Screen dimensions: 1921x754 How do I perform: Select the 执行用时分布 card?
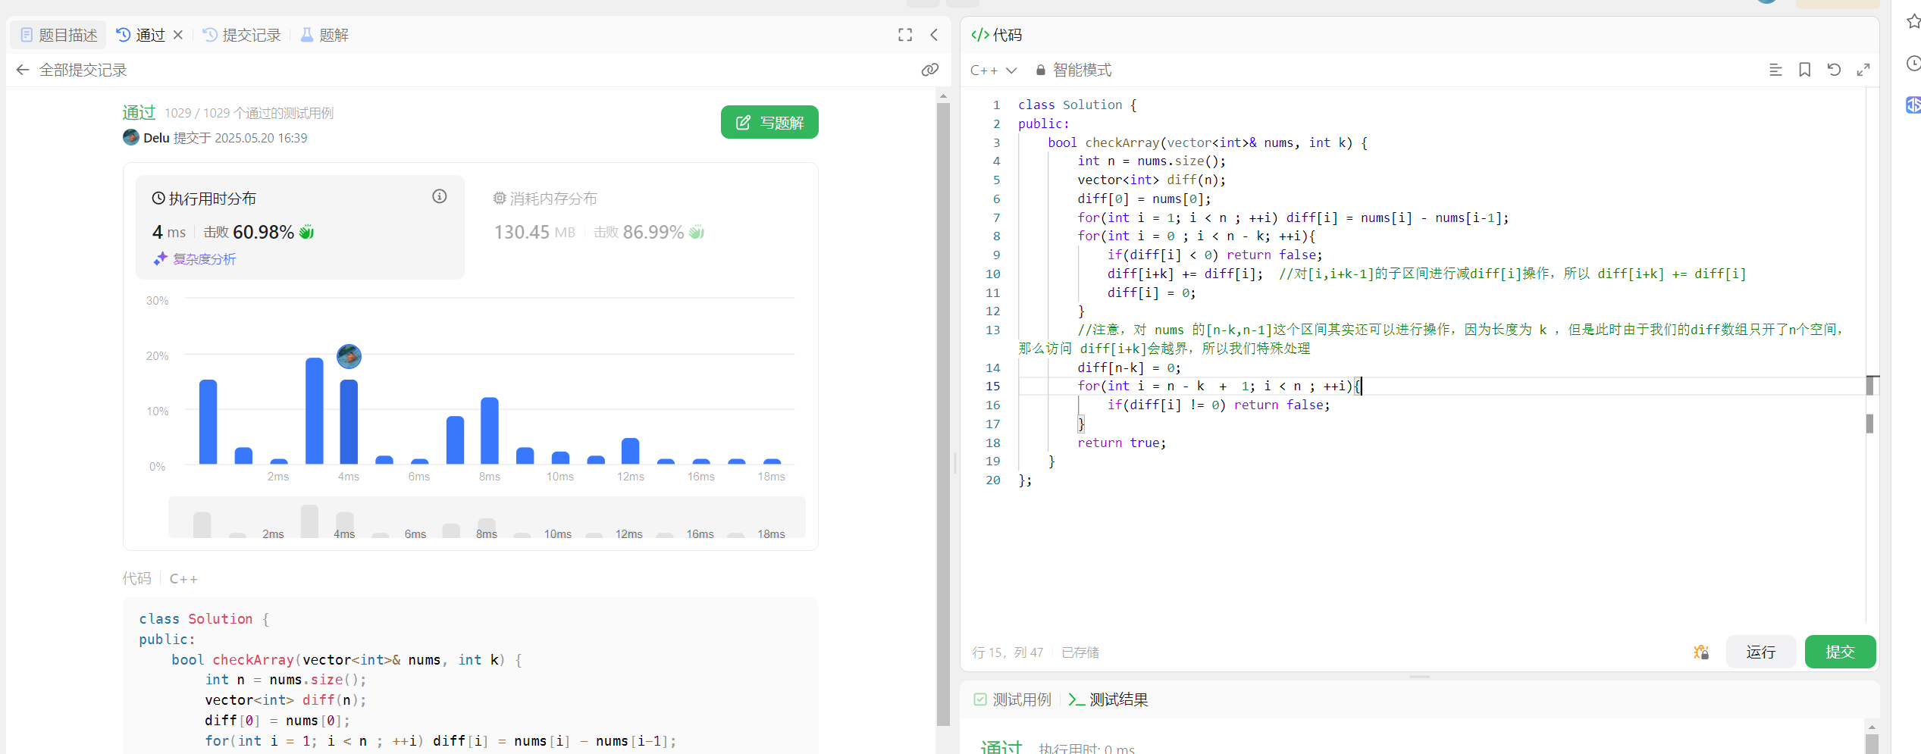(299, 227)
